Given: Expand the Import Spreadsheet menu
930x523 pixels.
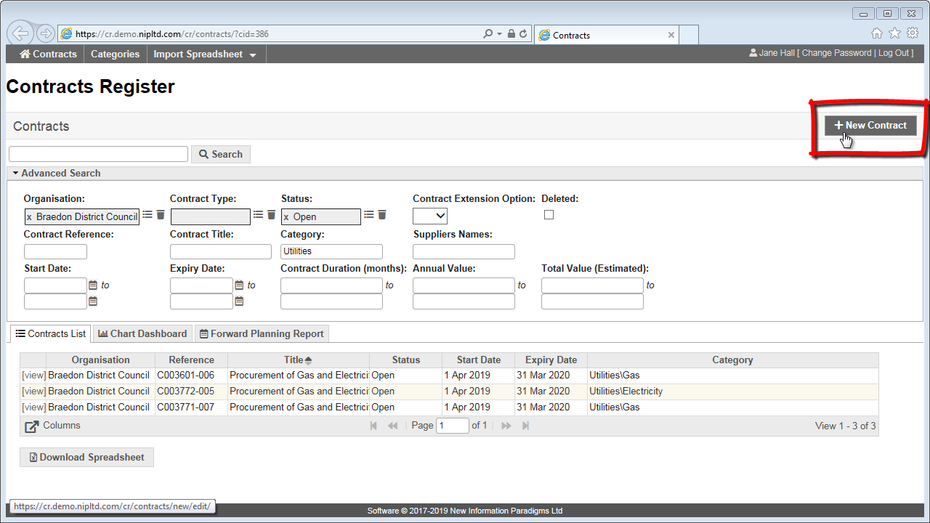Looking at the screenshot, I should 205,54.
